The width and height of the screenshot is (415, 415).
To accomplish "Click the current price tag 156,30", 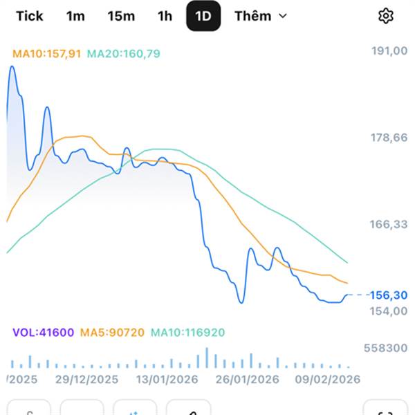I will click(x=388, y=295).
